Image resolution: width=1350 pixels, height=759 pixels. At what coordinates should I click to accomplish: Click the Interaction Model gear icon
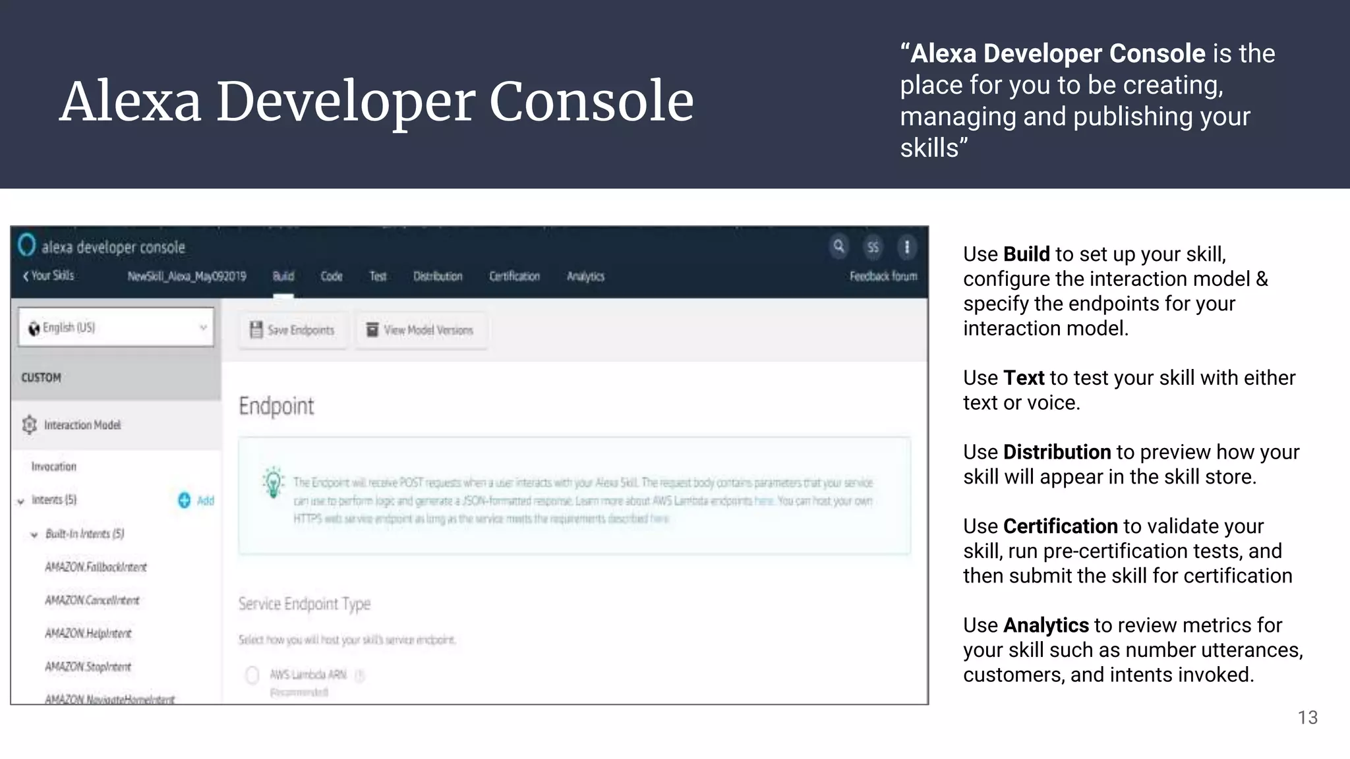30,425
